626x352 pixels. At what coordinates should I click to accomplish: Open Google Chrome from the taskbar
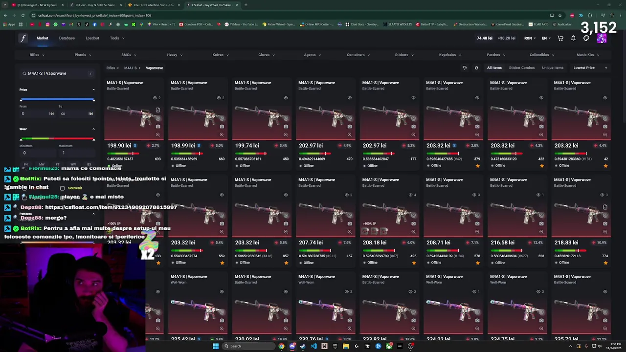point(281,346)
